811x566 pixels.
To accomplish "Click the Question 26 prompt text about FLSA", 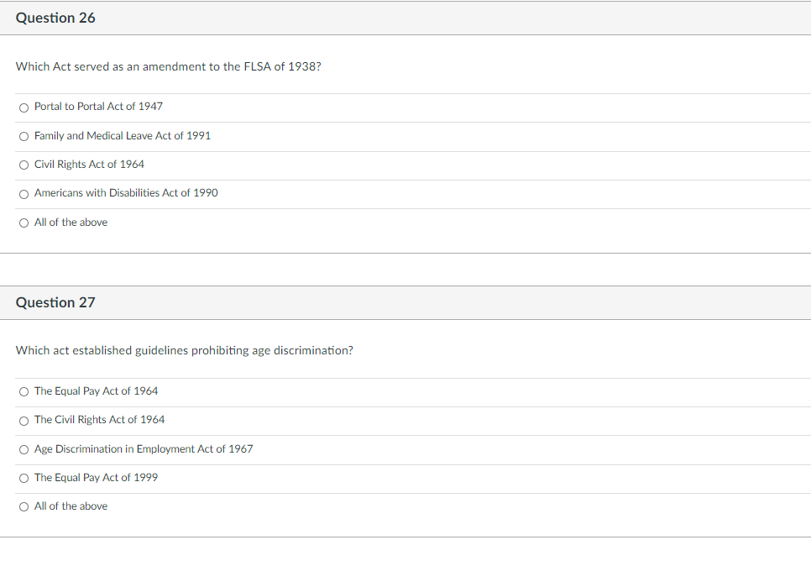I will [168, 66].
